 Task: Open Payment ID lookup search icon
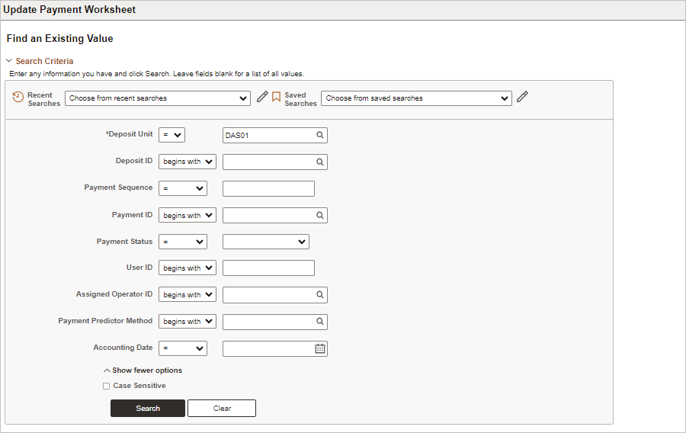pyautogui.click(x=320, y=215)
